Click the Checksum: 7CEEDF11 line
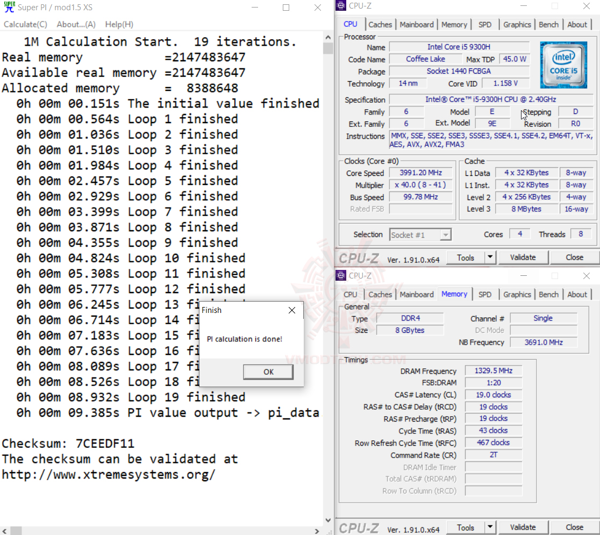The height and width of the screenshot is (535, 600). tap(68, 444)
